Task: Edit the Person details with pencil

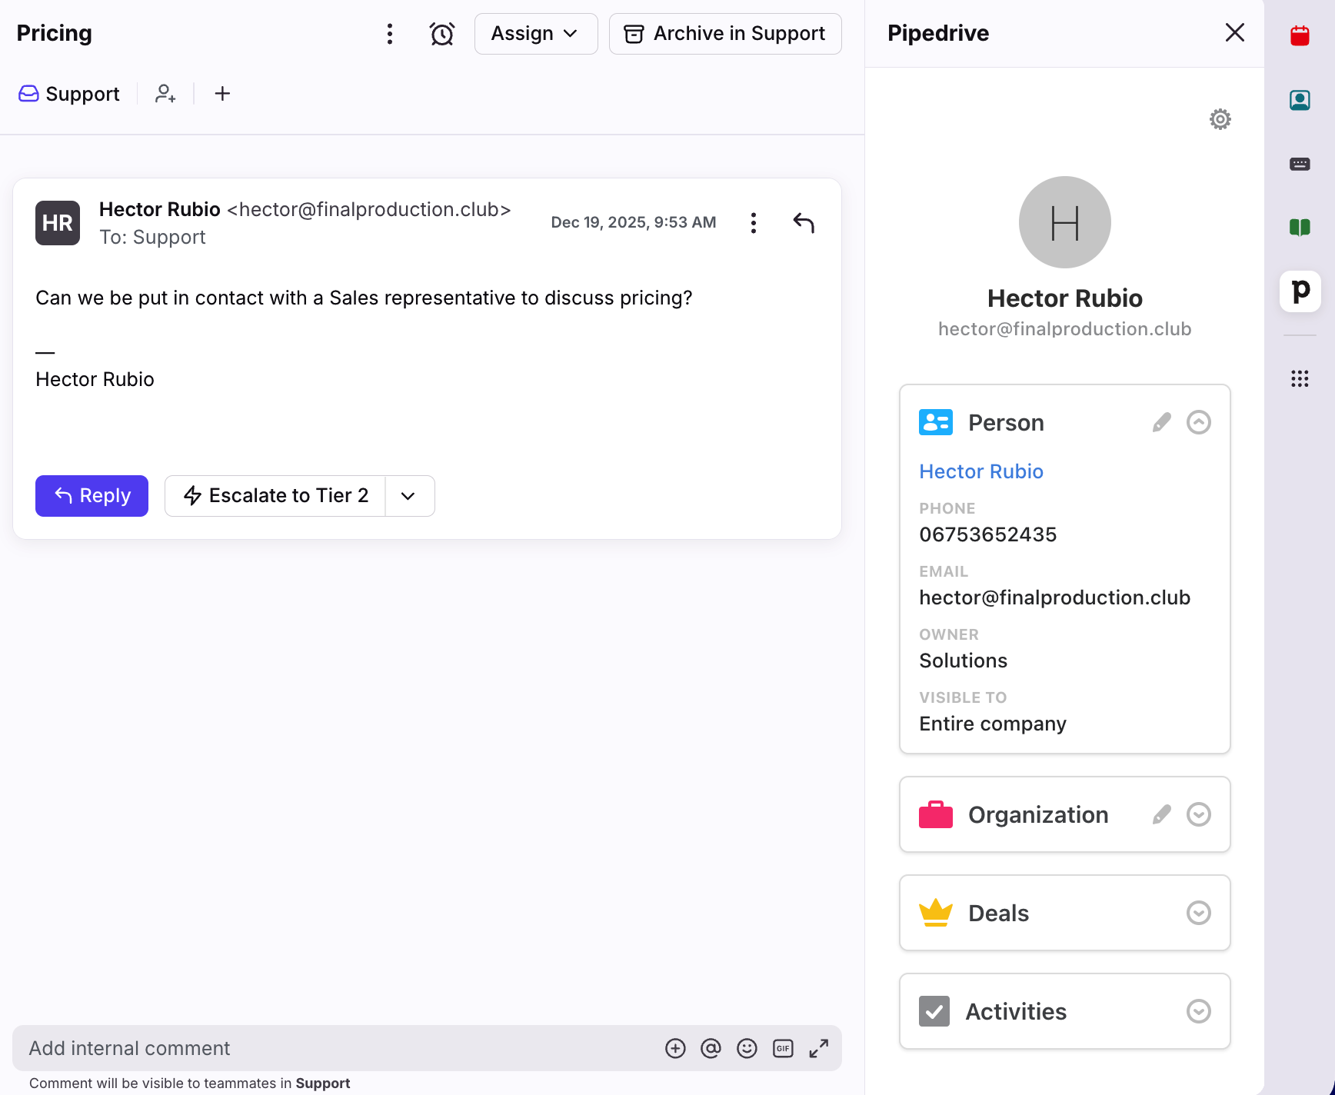Action: (1161, 422)
